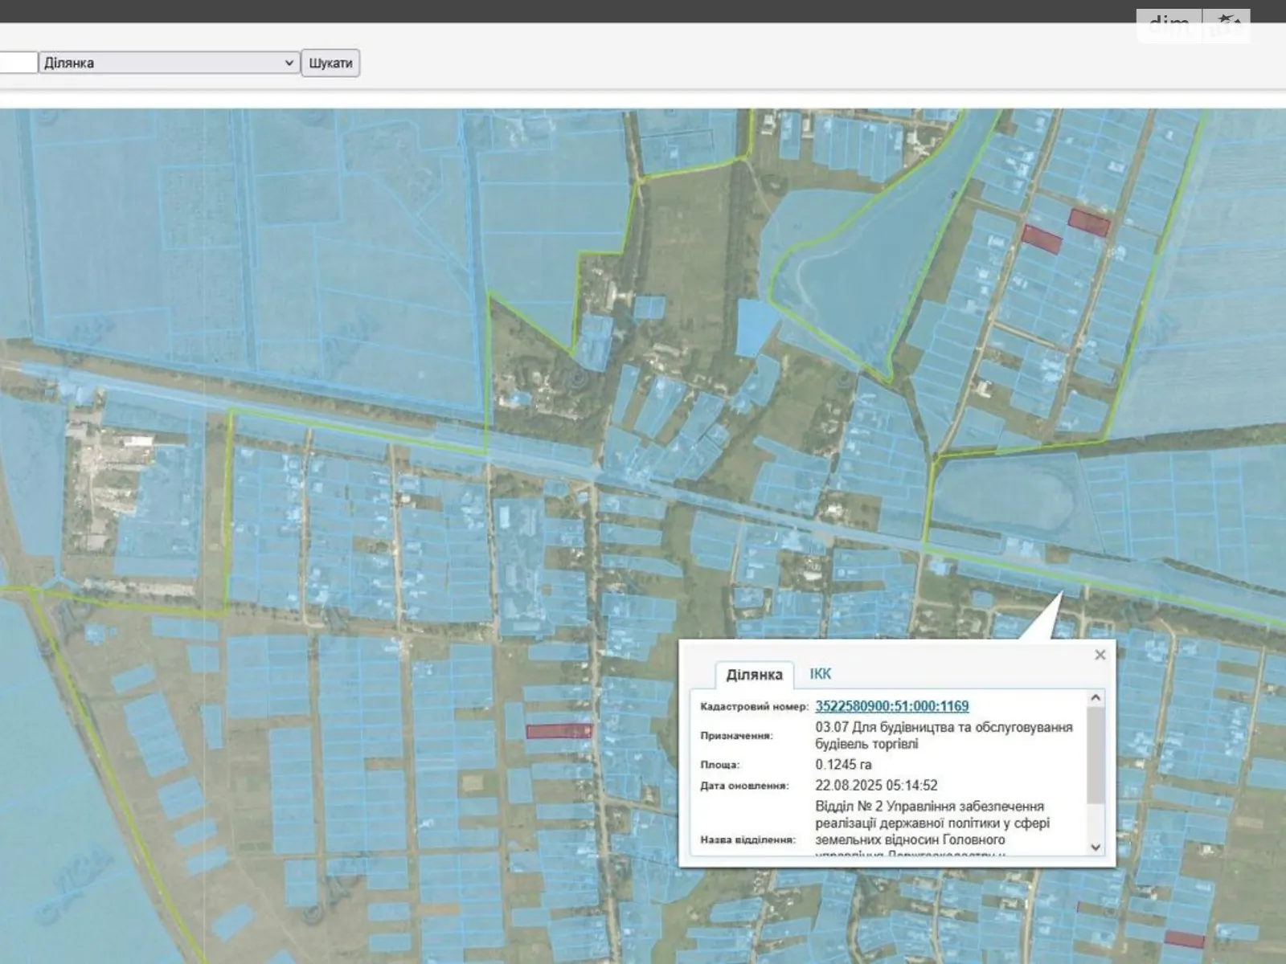Select the upper-right red parcel of the northeast pair
This screenshot has height=964, width=1286.
(x=1089, y=222)
